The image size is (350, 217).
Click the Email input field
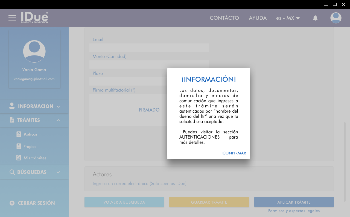click(149, 48)
